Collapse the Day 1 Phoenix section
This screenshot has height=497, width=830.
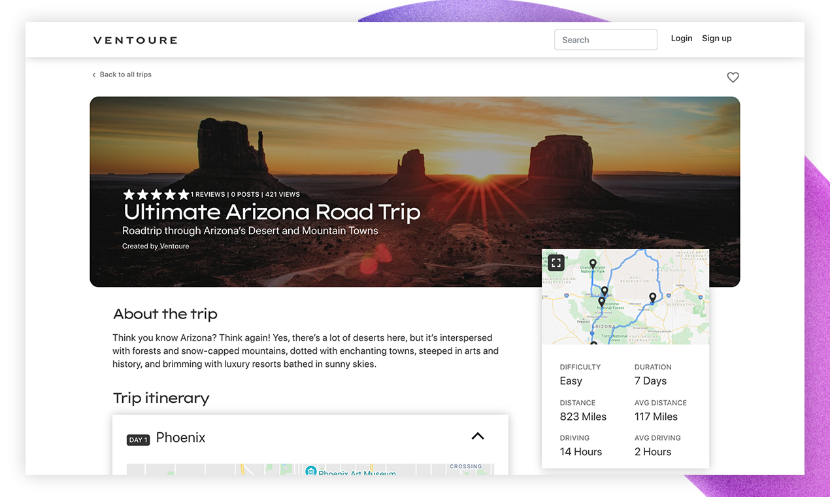click(478, 436)
